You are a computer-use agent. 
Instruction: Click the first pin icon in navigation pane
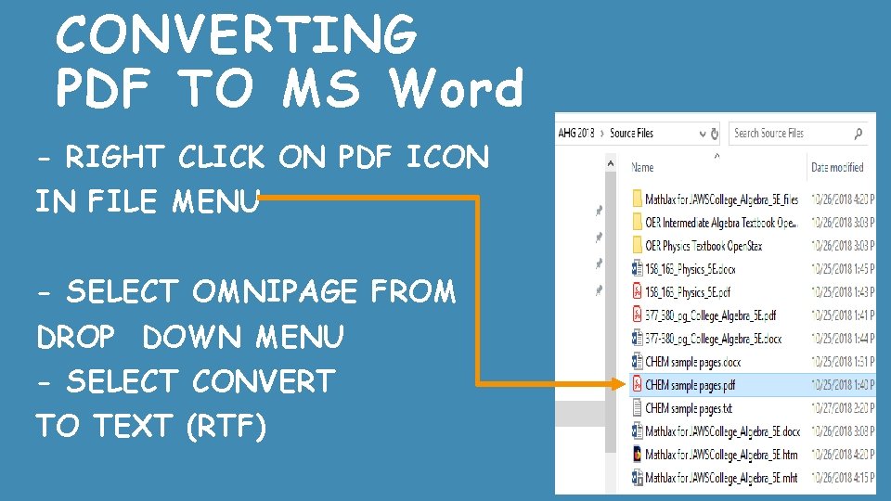click(599, 211)
